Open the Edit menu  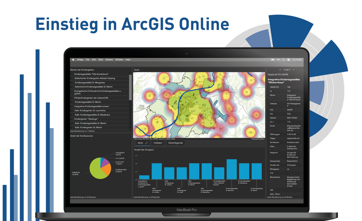(x=94, y=60)
